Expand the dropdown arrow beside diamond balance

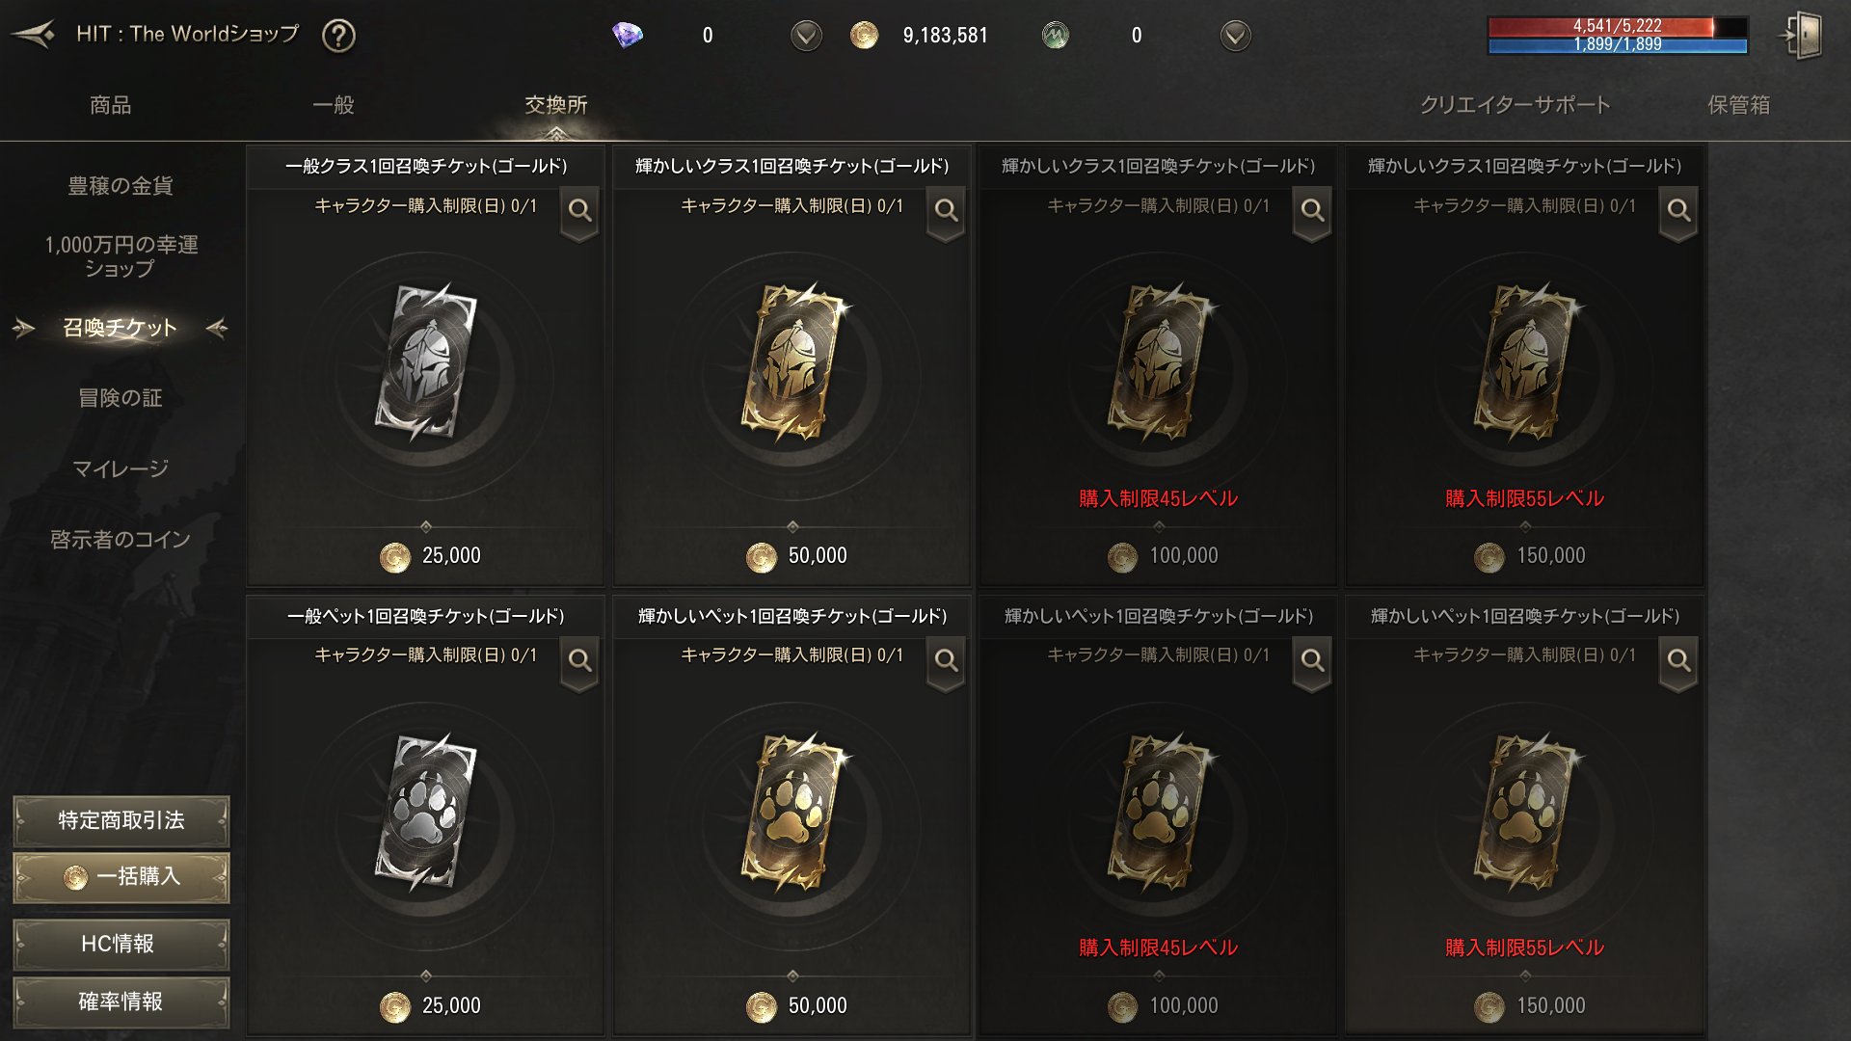(x=806, y=36)
